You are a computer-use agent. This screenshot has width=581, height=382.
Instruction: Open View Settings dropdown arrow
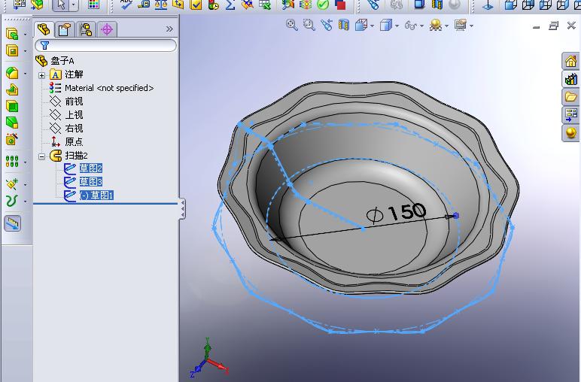point(471,26)
